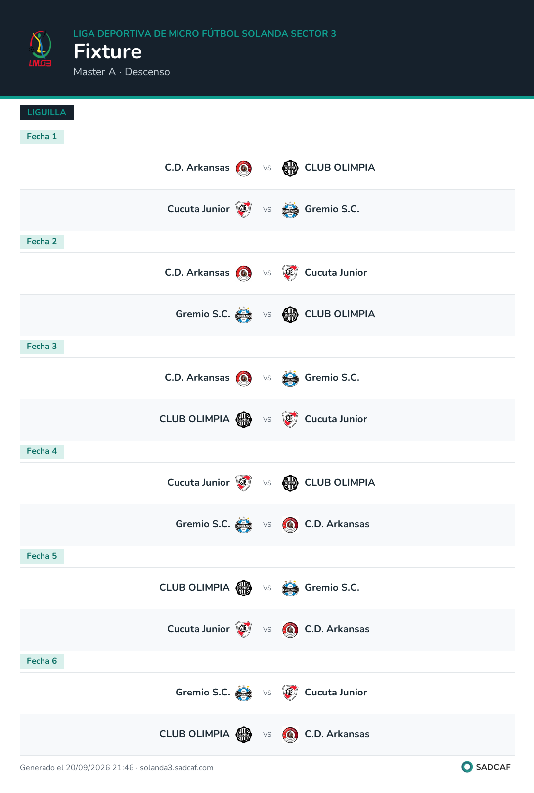The image size is (534, 793).
Task: Click CLUB OLIMPIA crest in Fecha 3
Action: (244, 420)
